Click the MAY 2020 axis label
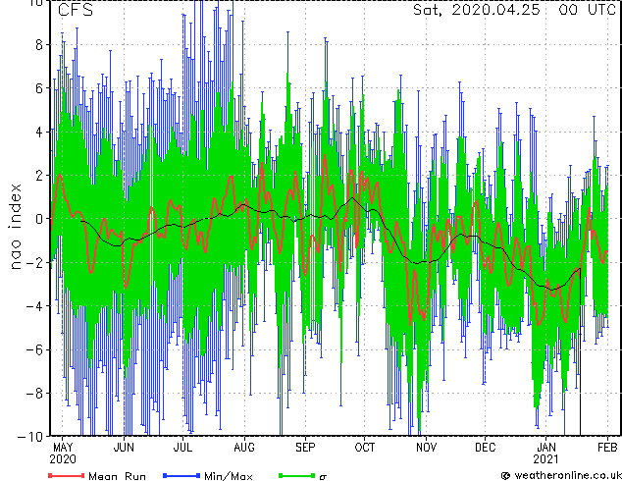Viewport: 622px width, 481px height. tap(63, 454)
